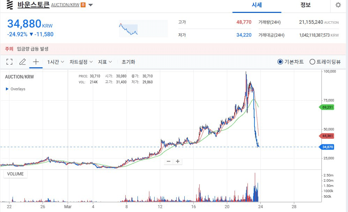Click the Mar date axis label
This screenshot has height=212, width=348.
coord(68,207)
